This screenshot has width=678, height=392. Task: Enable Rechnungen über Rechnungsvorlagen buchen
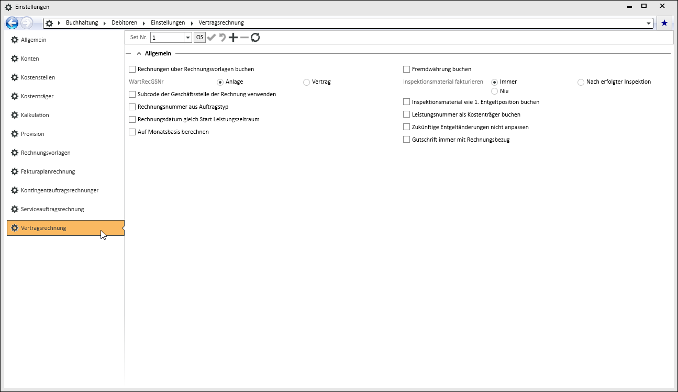pyautogui.click(x=132, y=69)
